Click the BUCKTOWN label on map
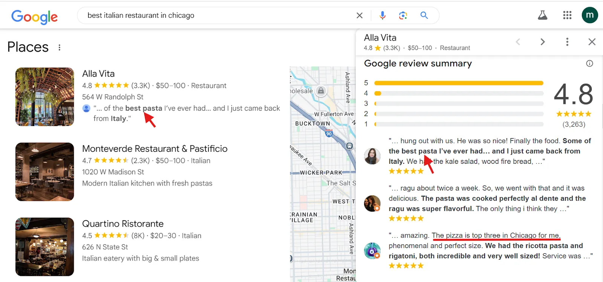The image size is (603, 282). (312, 123)
